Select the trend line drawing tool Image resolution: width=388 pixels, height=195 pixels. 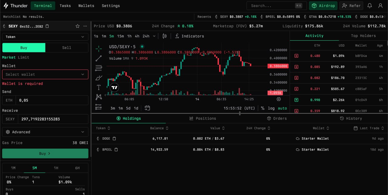coord(99,58)
